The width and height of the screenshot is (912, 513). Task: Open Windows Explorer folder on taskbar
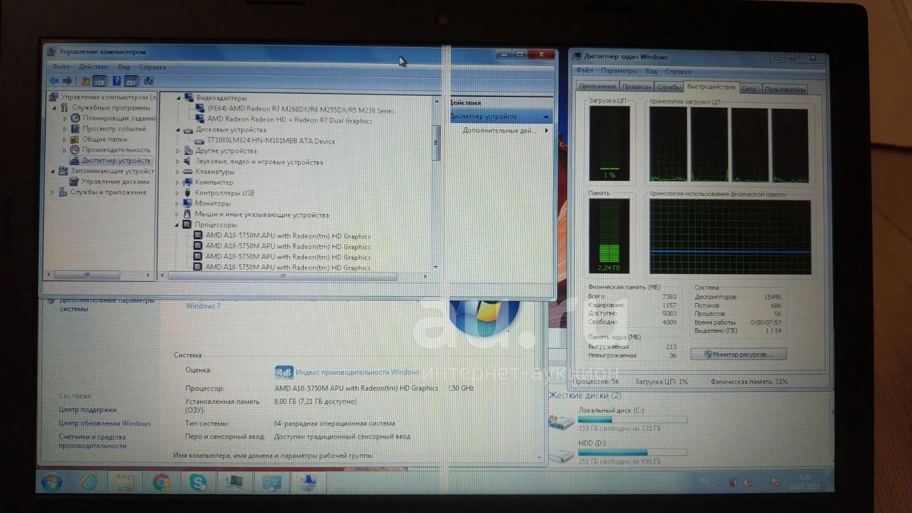(125, 483)
